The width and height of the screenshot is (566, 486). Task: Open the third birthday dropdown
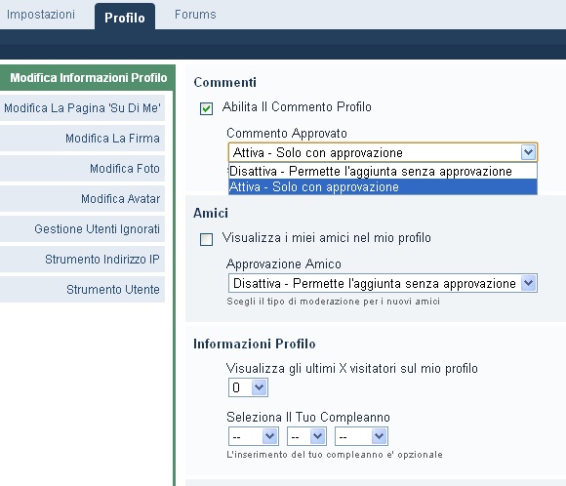click(361, 436)
